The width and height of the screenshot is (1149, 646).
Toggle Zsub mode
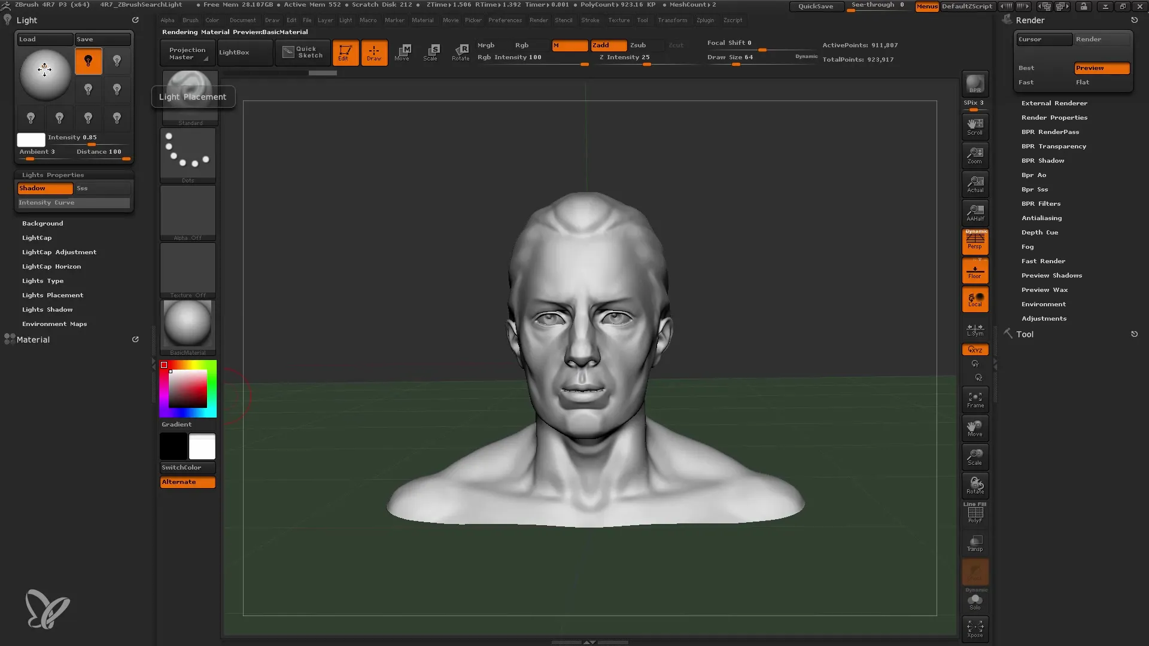[x=646, y=45]
